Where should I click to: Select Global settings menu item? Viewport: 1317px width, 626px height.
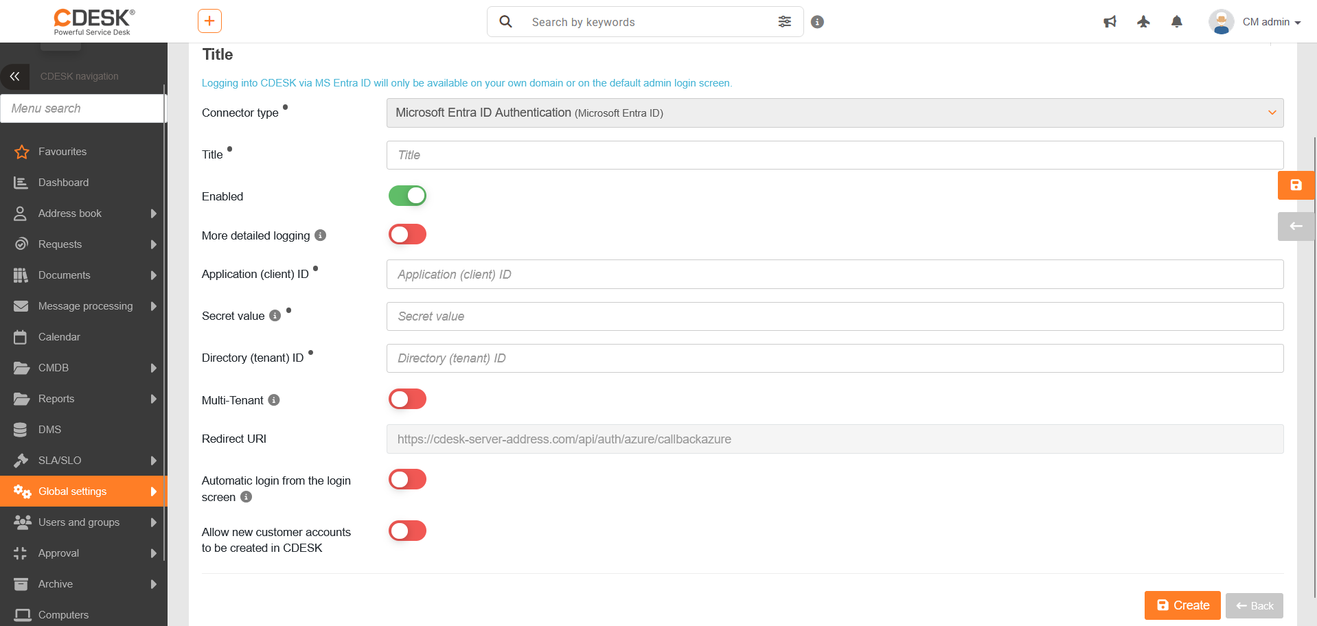point(82,491)
